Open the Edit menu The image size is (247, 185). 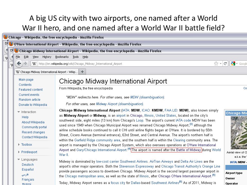coord(26,57)
